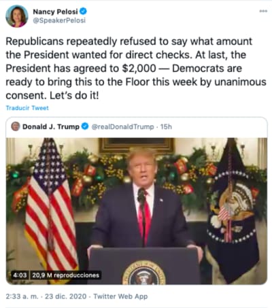272x308 pixels.
Task: Click the 23 dic. 2020 date
Action: coord(66,296)
